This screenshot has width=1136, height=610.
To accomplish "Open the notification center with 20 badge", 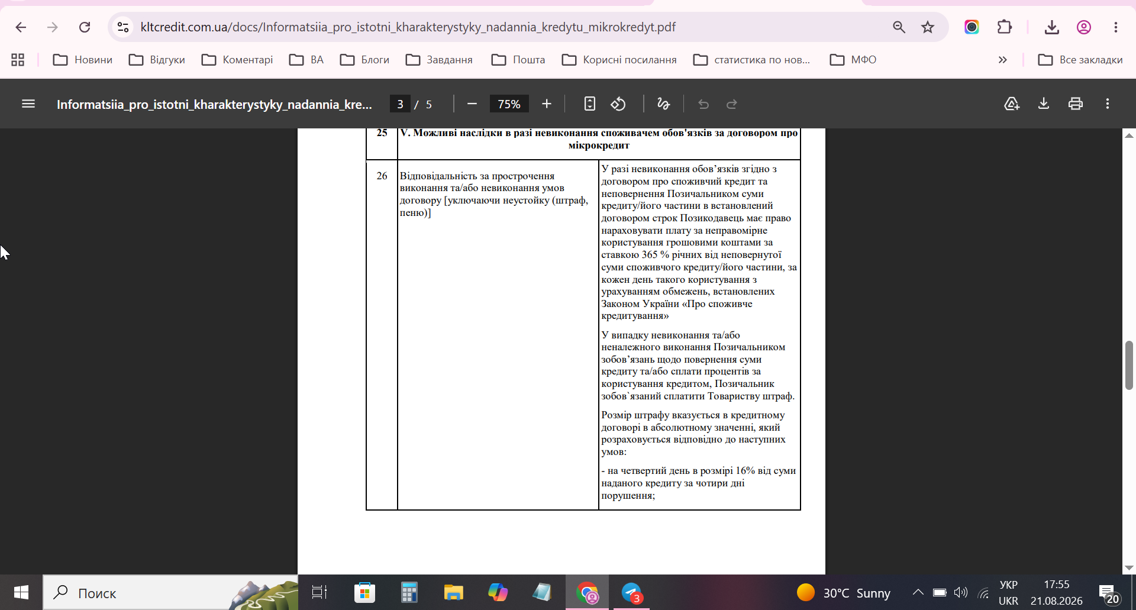I will [x=1109, y=593].
